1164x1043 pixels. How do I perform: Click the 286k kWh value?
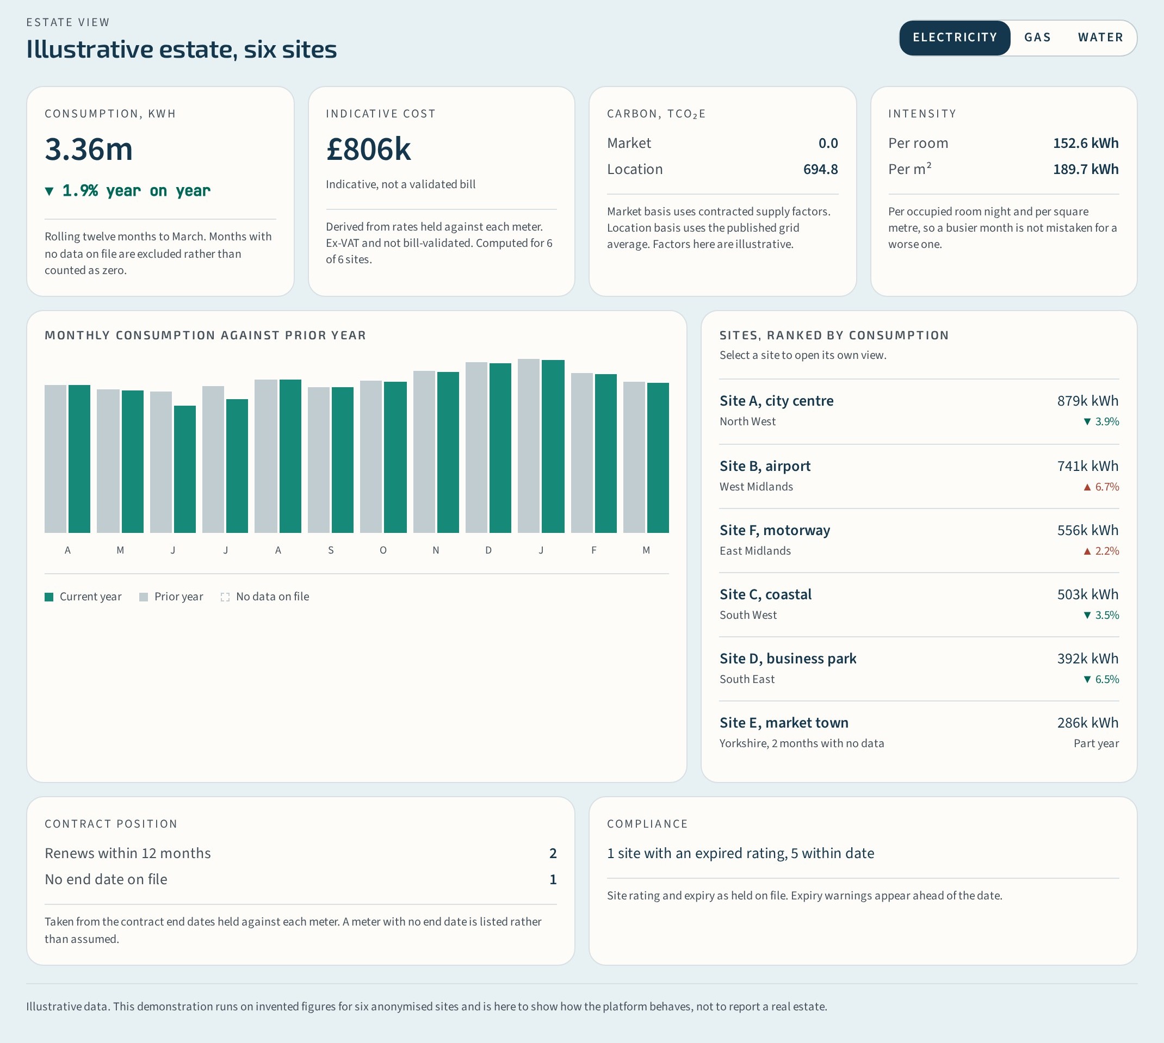(1088, 723)
